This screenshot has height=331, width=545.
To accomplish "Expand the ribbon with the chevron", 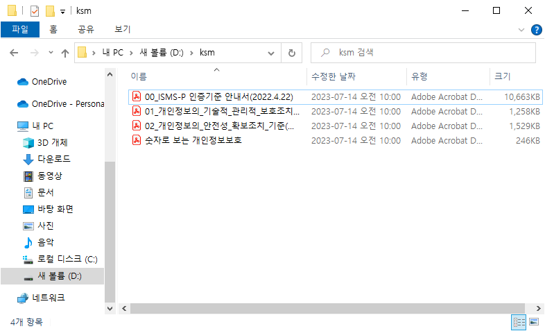I will tap(521, 30).
